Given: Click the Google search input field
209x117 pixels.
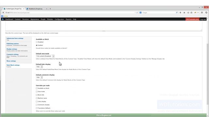Looking at the screenshot, I should coord(159,13).
